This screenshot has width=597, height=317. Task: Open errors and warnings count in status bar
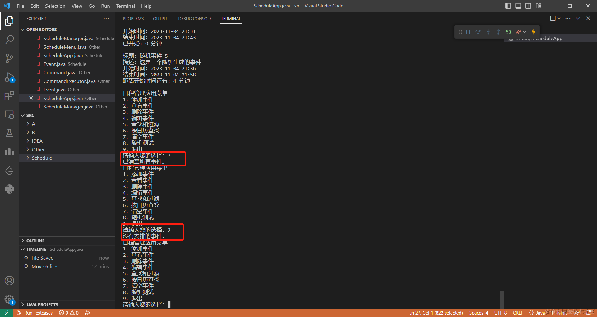point(69,313)
